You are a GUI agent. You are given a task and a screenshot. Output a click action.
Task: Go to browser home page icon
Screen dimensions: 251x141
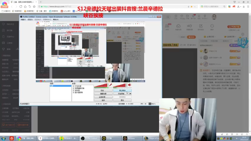[25, 7]
